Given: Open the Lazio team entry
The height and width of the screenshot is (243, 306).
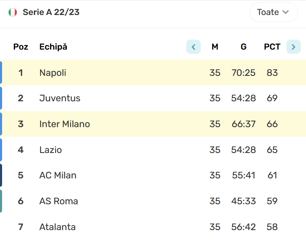Looking at the screenshot, I should [x=51, y=150].
